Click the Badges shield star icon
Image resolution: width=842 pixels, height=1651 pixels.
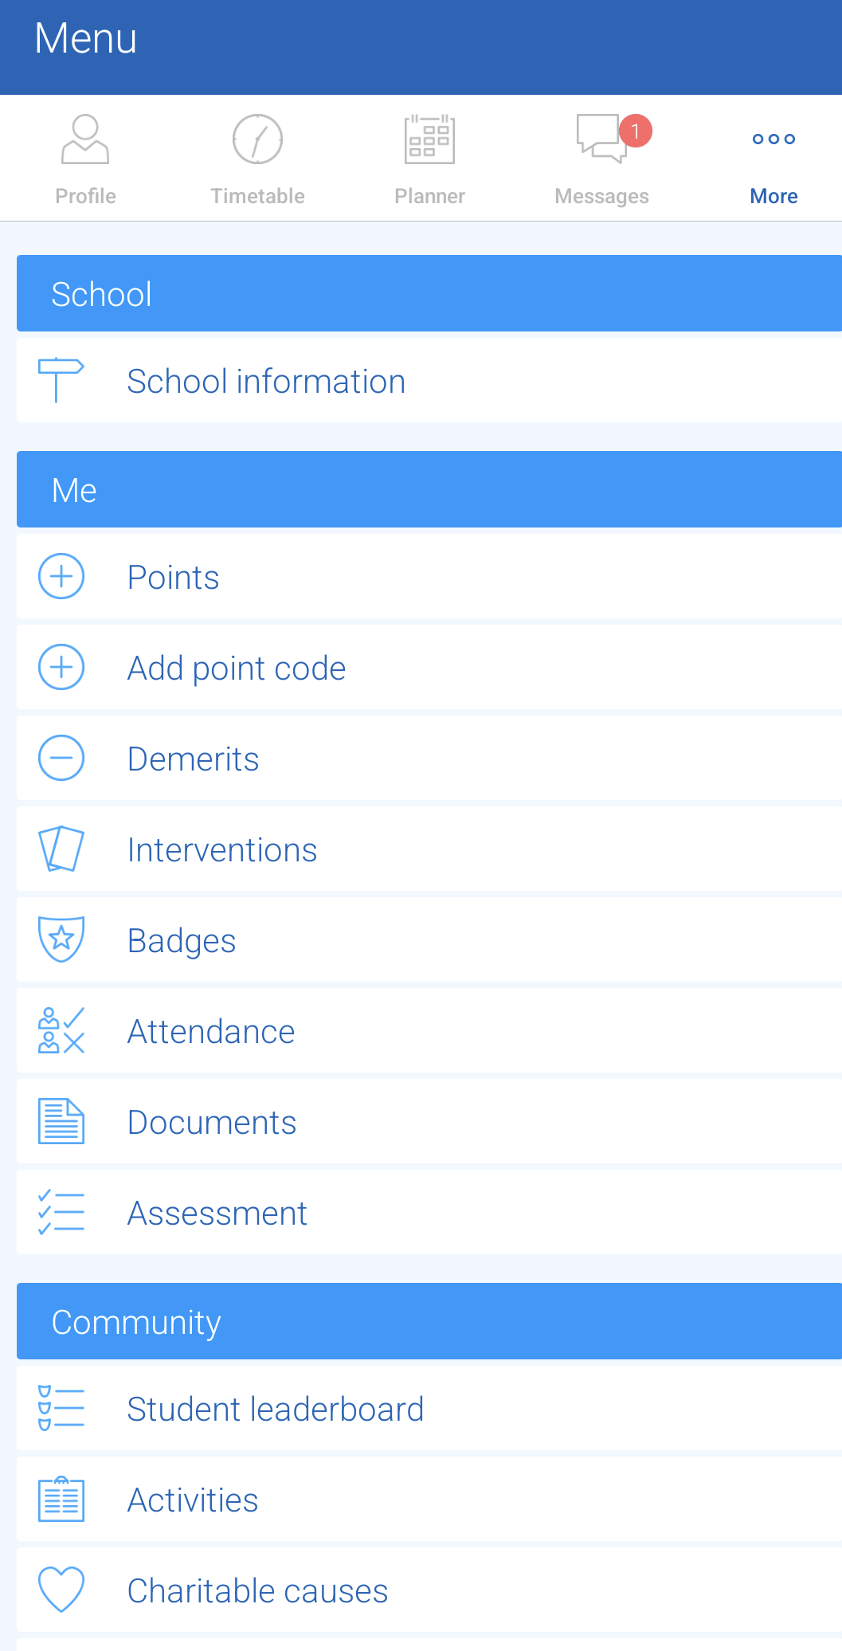click(x=61, y=939)
